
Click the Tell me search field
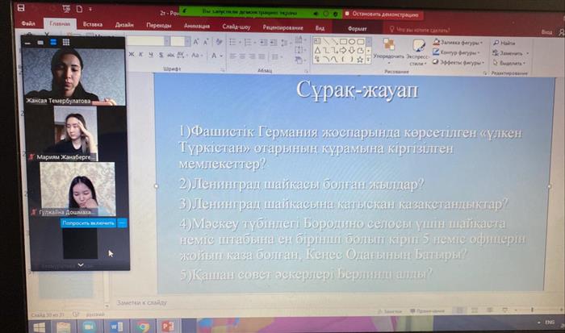tap(421, 29)
